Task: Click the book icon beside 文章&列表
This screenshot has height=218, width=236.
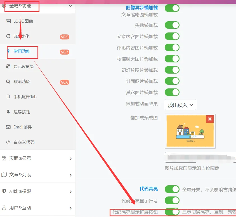Action: [4, 175]
